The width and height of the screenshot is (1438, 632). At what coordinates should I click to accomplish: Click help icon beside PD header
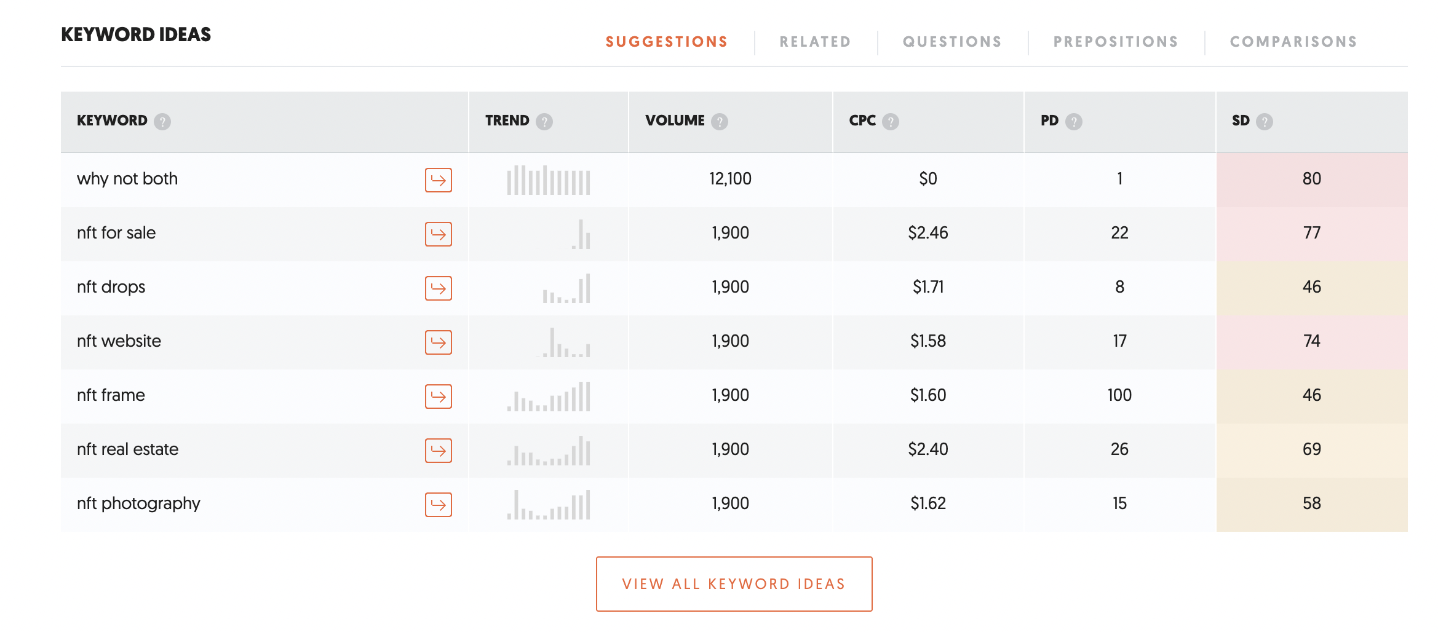coord(1073,122)
